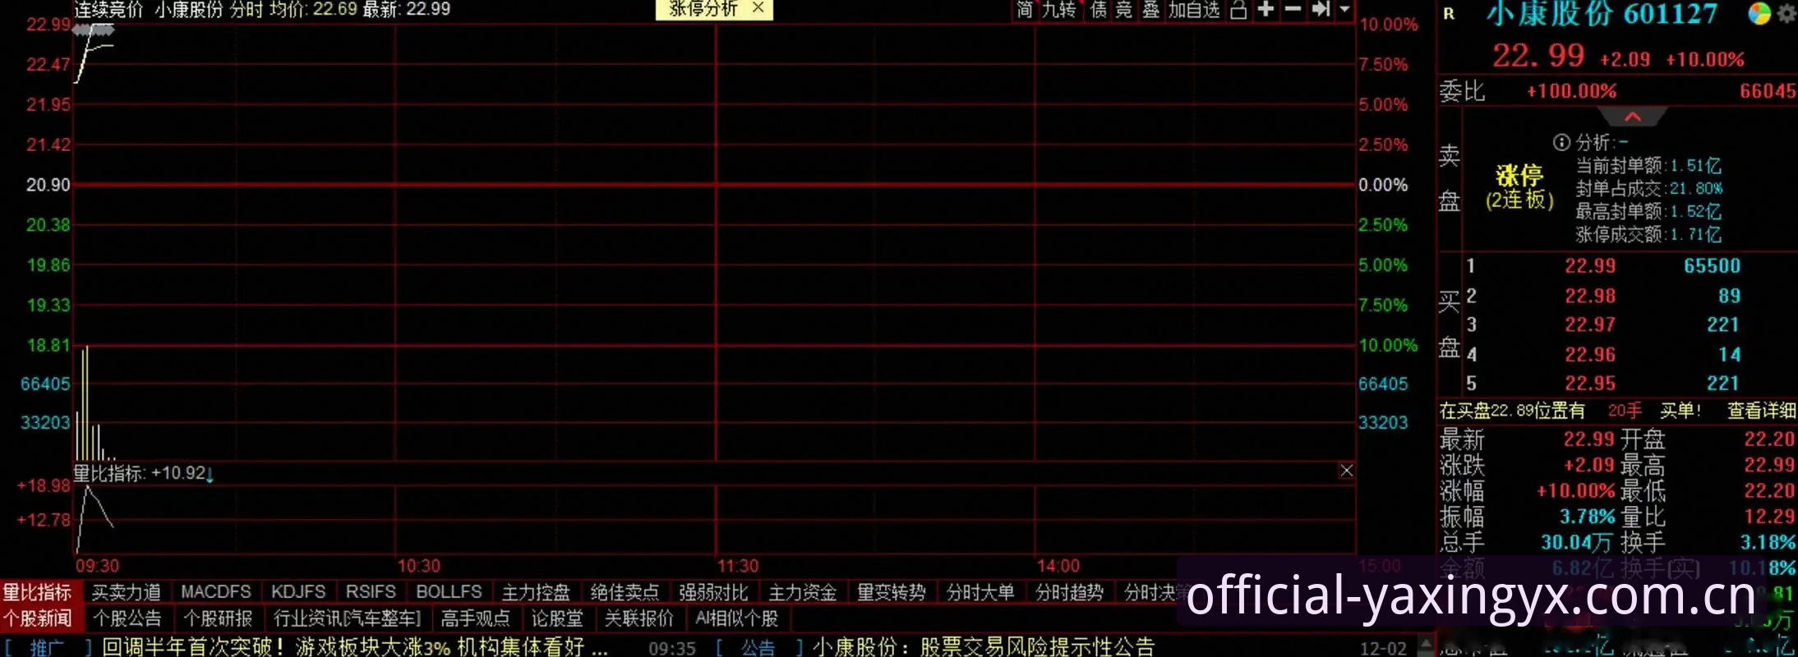This screenshot has height=657, width=1798.
Task: Click the 开盘 22.20 value
Action: click(x=1768, y=439)
